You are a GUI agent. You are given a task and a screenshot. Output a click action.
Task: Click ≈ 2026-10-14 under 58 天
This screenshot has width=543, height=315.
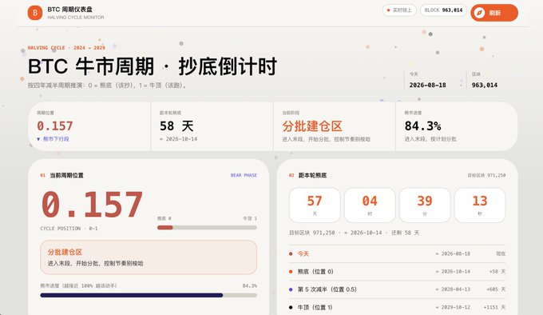[178, 139]
